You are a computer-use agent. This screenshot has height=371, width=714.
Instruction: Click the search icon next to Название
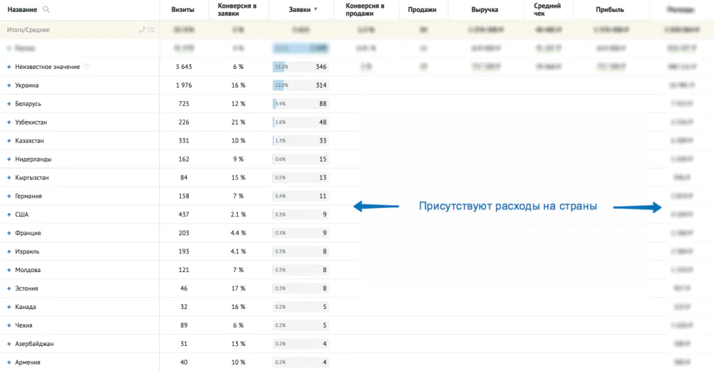[x=46, y=10]
